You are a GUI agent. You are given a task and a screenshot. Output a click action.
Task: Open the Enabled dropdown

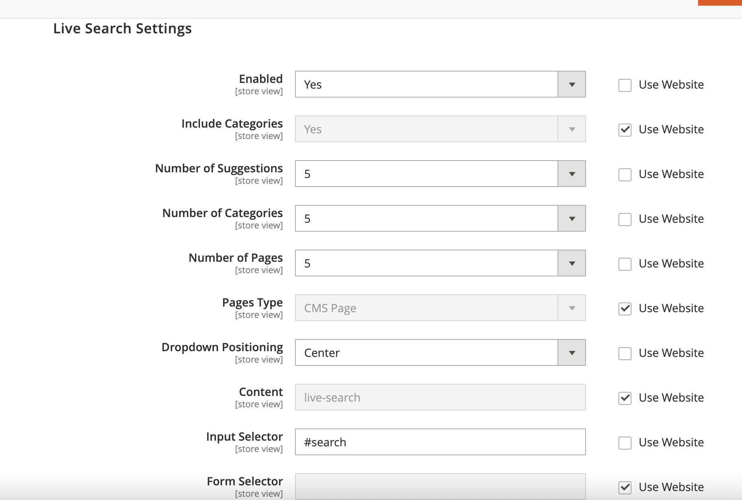tap(440, 85)
